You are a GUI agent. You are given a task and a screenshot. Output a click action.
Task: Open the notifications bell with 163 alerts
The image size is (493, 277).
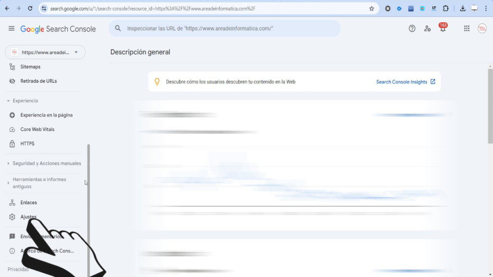pos(443,28)
